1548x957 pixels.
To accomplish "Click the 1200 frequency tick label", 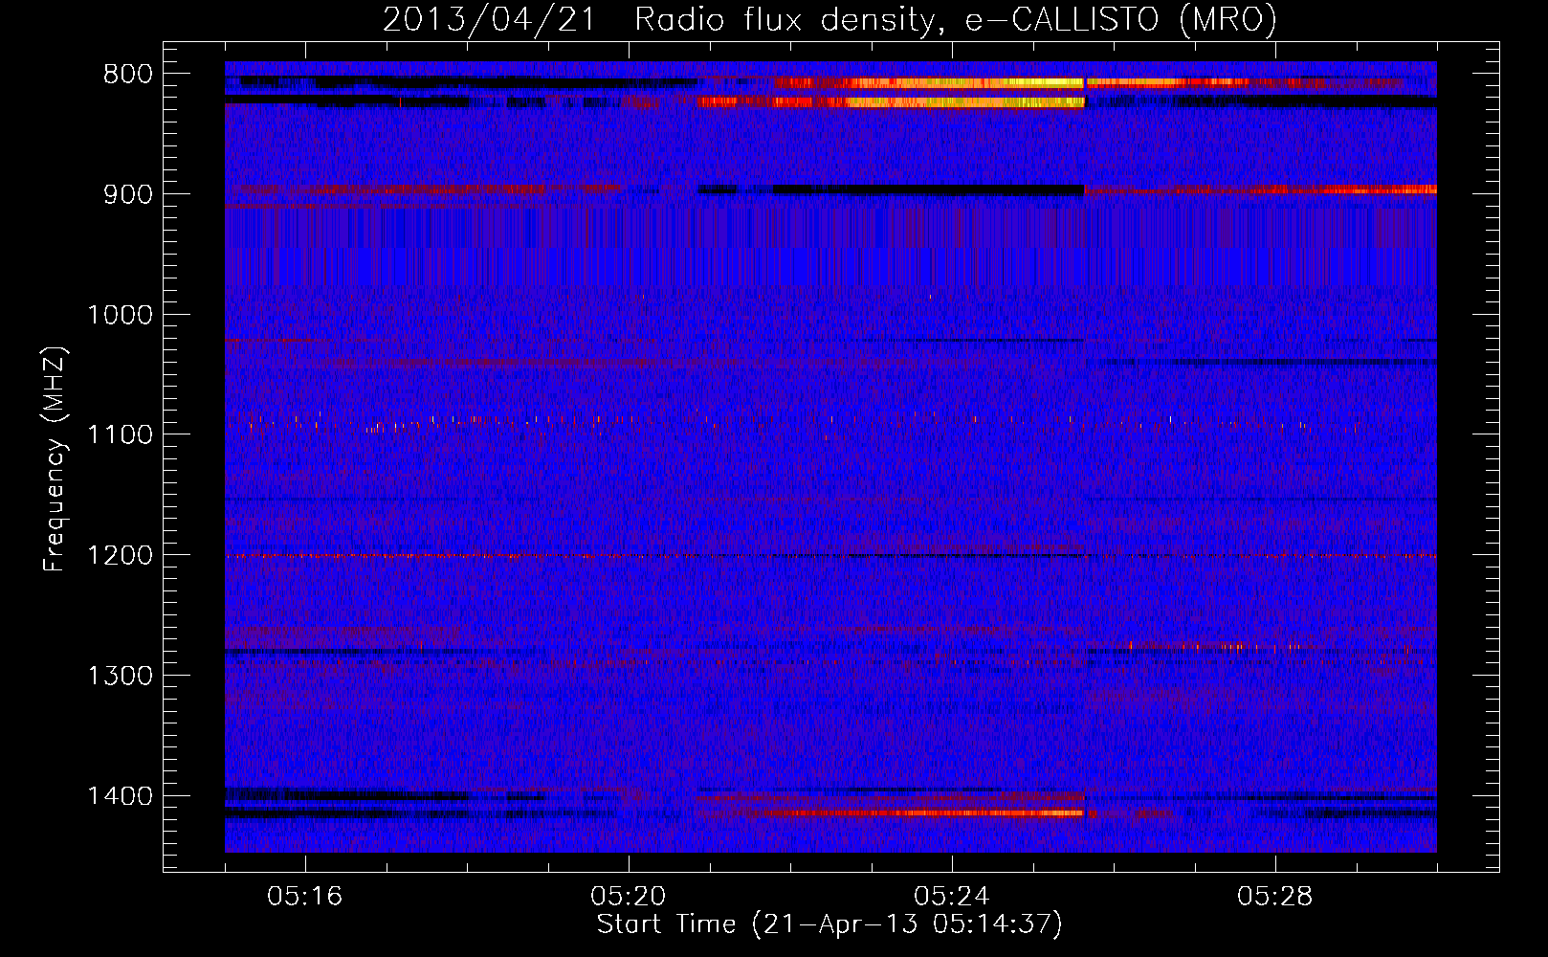I will pos(120,555).
